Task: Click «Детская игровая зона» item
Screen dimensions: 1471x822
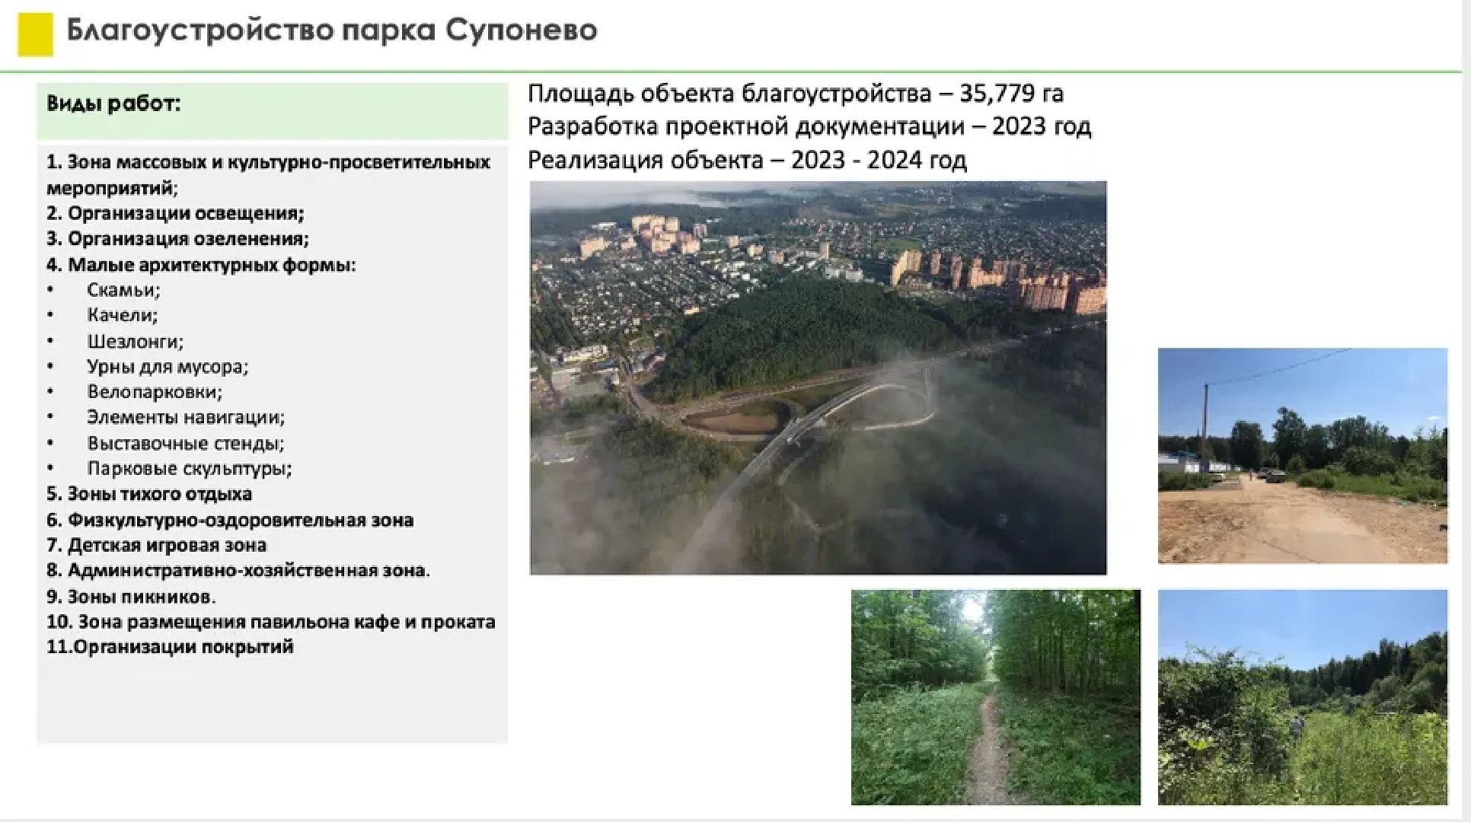Action: [157, 545]
